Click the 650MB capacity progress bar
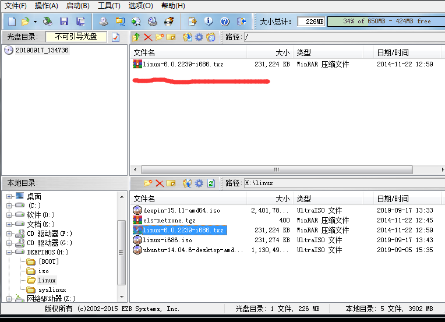This screenshot has width=445, height=322. [386, 22]
